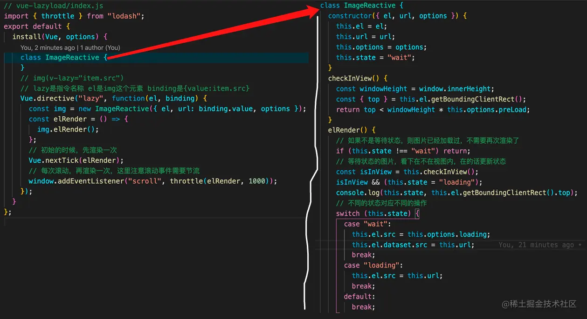Click the "console.log(this.state, ..." line
Image resolution: width=587 pixels, height=319 pixels.
tap(457, 193)
